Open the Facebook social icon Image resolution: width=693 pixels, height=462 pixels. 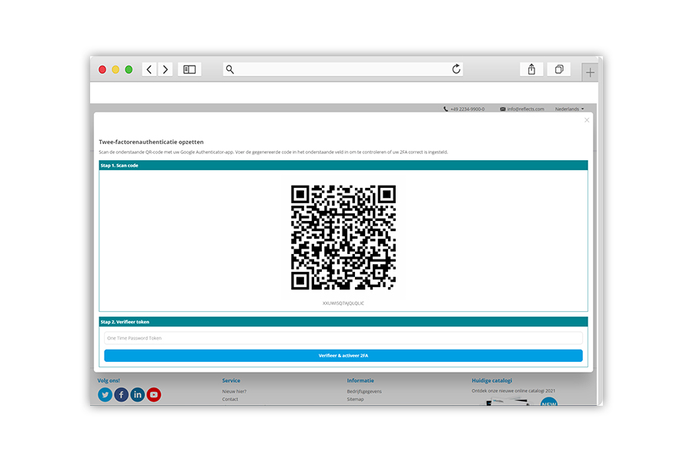click(x=122, y=395)
